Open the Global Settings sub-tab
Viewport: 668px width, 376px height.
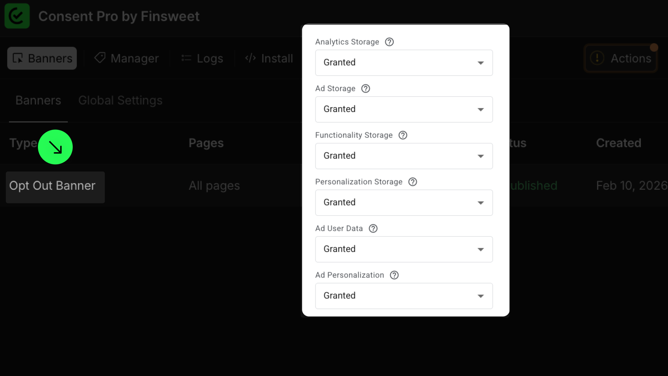(x=120, y=101)
